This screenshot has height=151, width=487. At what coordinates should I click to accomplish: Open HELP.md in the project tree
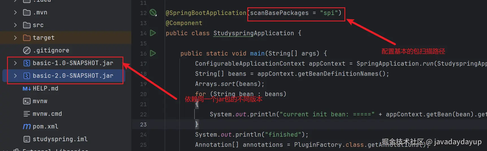[x=45, y=88]
